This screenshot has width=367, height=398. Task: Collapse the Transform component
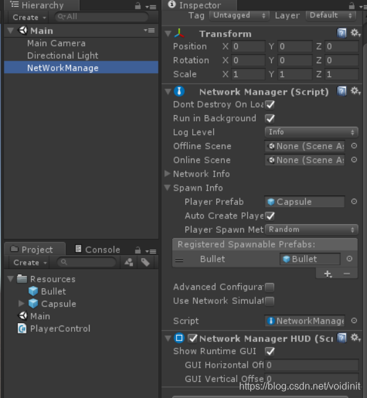(167, 33)
